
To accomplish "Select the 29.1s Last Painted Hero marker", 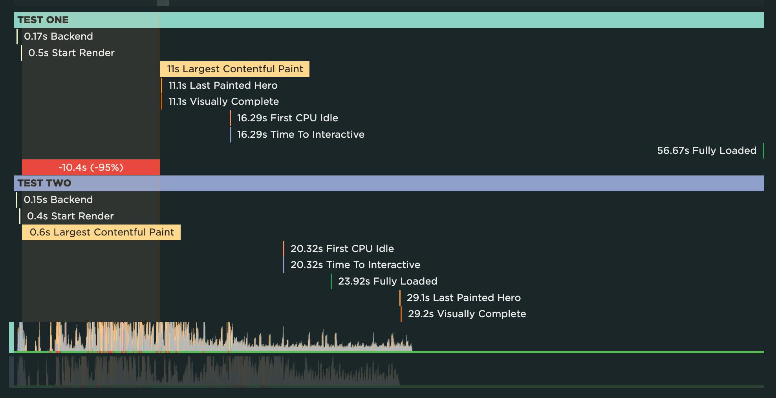I will pyautogui.click(x=463, y=298).
